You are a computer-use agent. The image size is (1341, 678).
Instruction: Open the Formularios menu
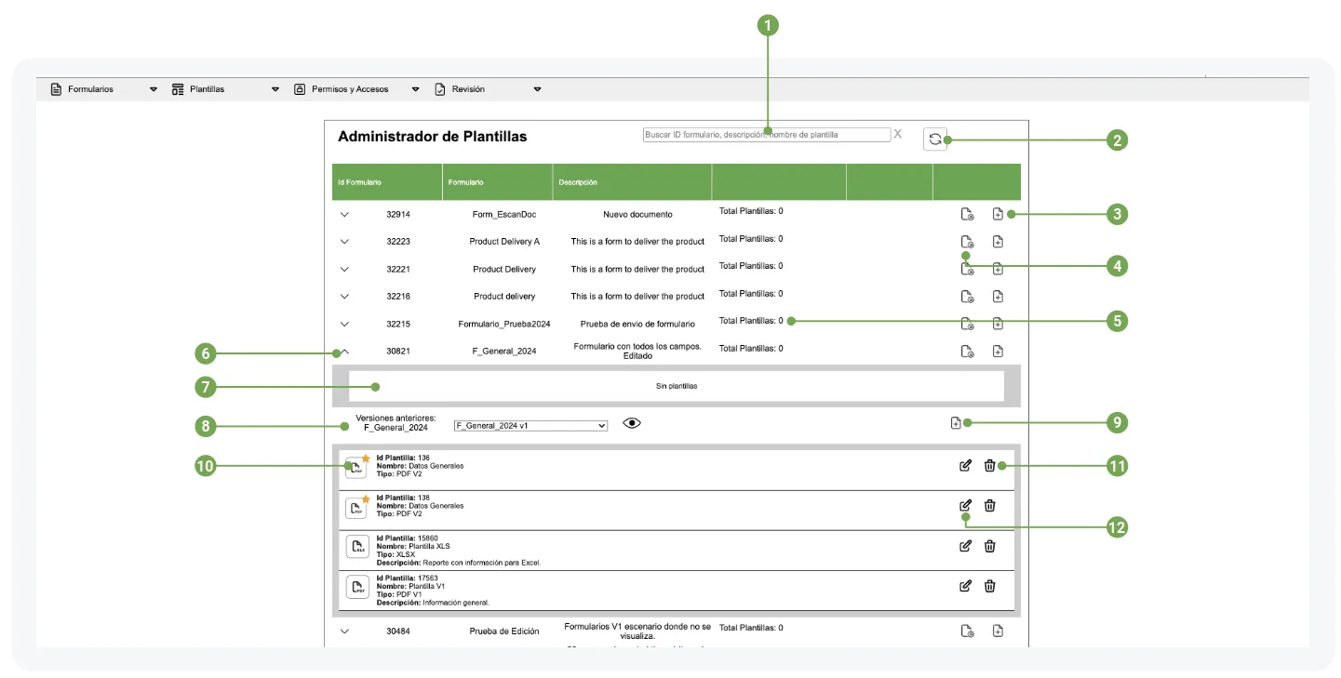(104, 89)
